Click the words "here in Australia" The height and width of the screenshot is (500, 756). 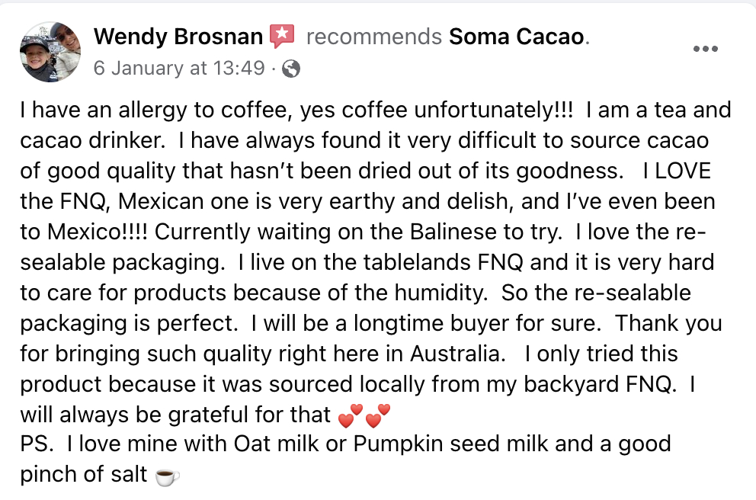[431, 354]
